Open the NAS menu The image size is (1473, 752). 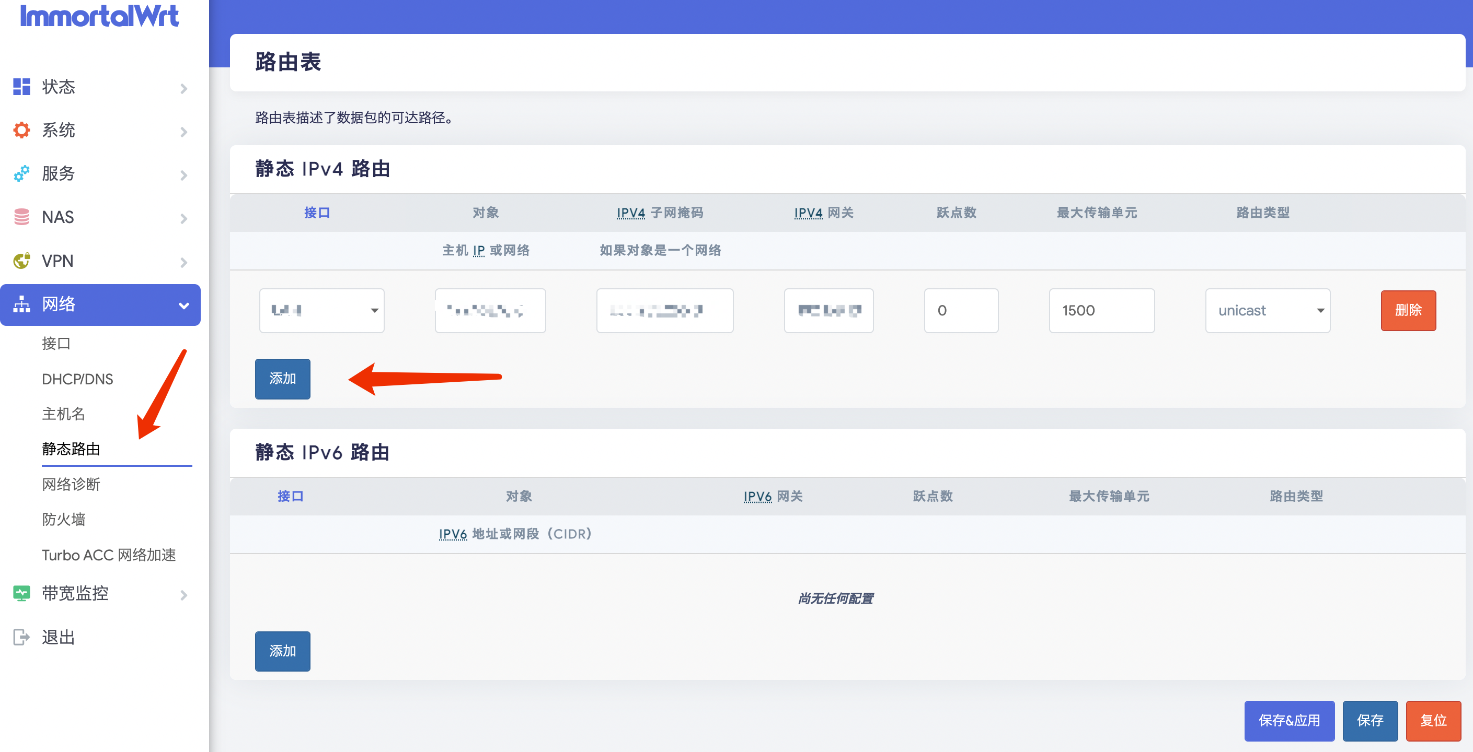(100, 217)
